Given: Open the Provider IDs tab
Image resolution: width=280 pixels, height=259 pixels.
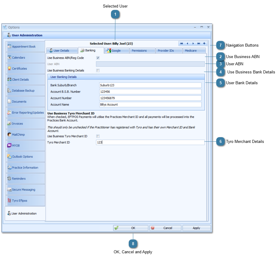Looking at the screenshot, I should (x=169, y=51).
